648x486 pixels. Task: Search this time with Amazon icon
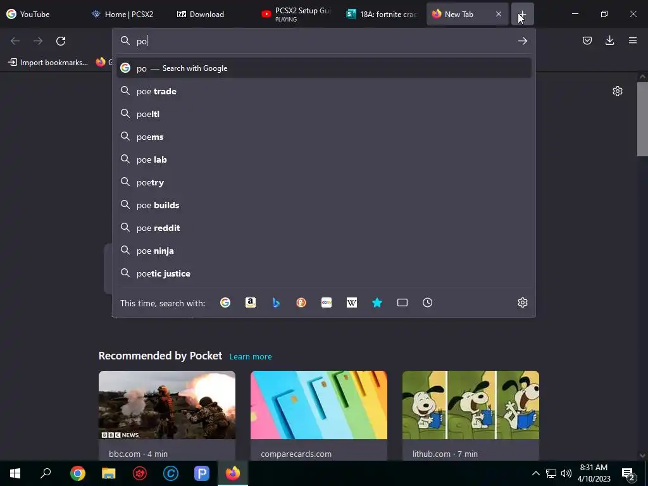pyautogui.click(x=251, y=302)
